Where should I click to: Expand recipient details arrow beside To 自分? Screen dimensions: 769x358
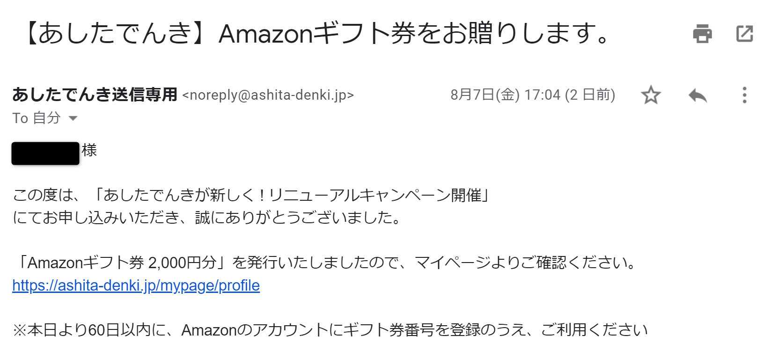point(73,118)
